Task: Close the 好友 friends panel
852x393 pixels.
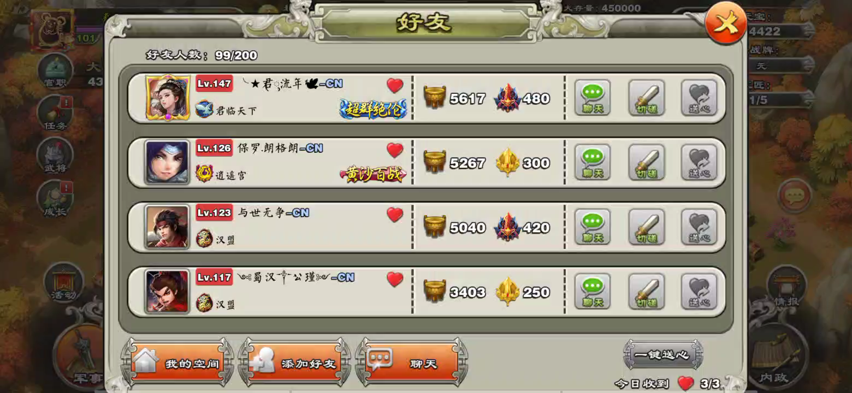Action: 726,23
